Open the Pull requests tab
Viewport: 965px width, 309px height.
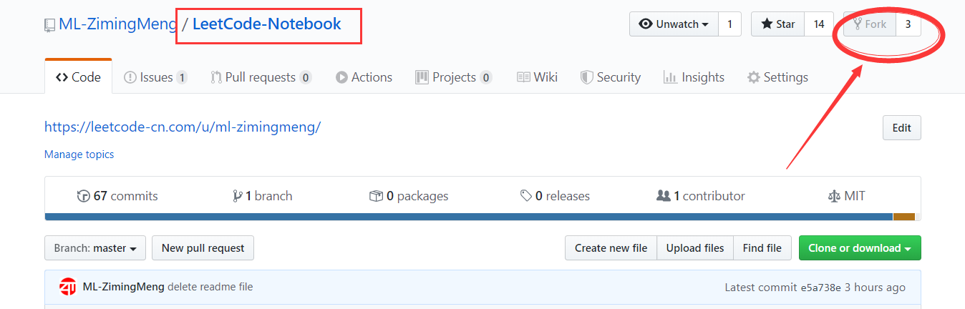click(261, 77)
